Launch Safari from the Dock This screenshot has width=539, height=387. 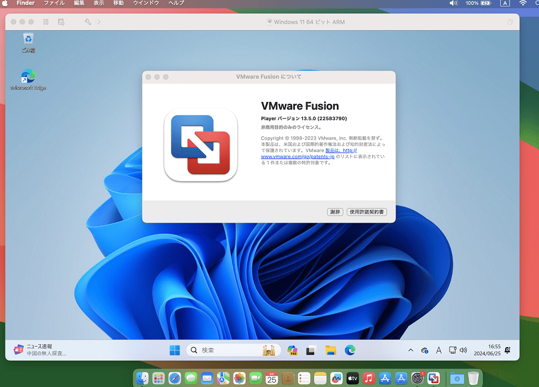(x=175, y=379)
